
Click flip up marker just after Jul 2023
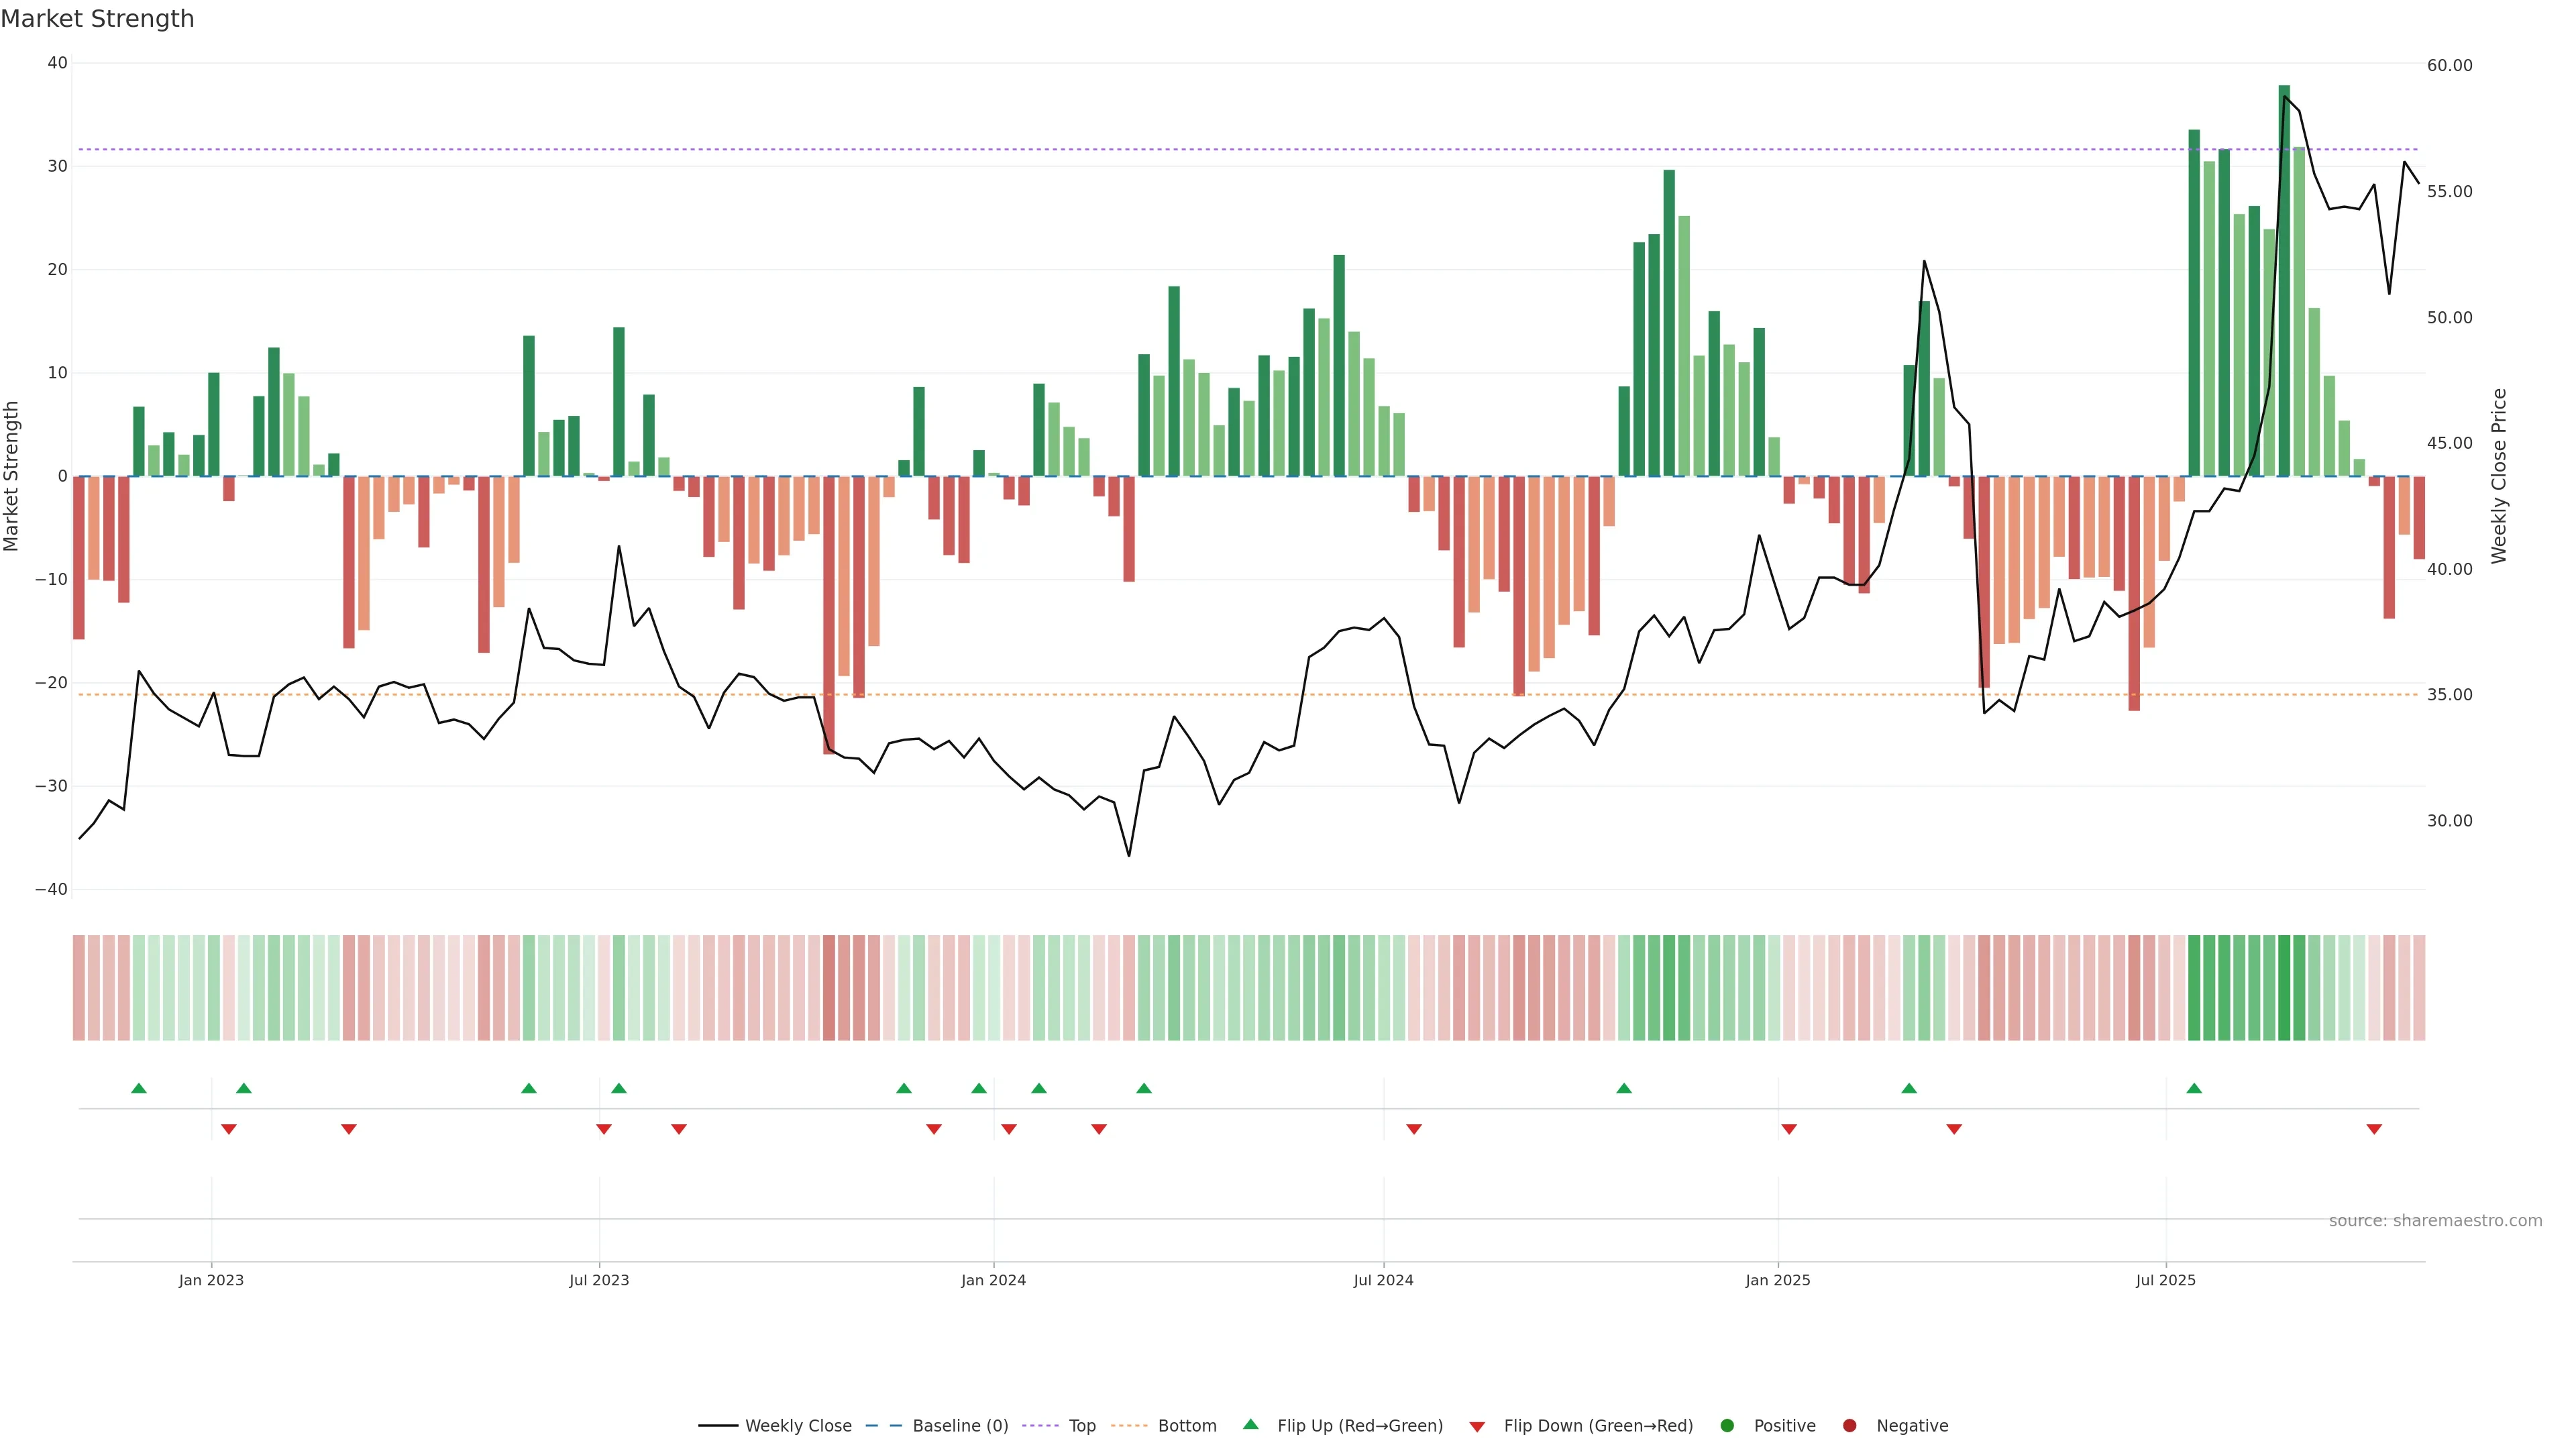pos(619,1088)
